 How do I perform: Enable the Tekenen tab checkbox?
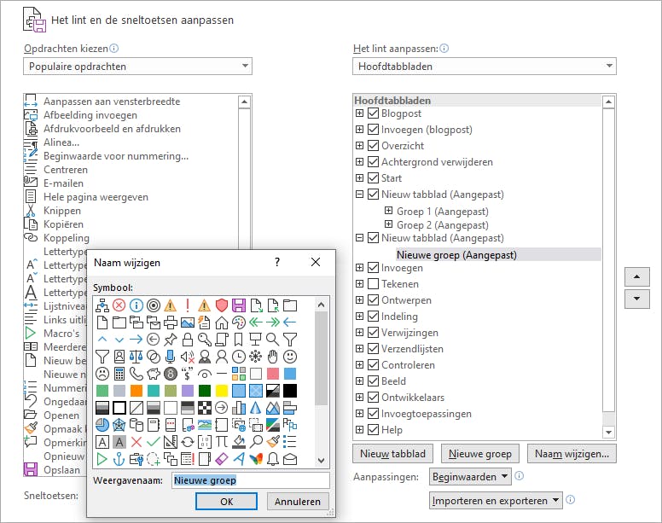pyautogui.click(x=373, y=283)
